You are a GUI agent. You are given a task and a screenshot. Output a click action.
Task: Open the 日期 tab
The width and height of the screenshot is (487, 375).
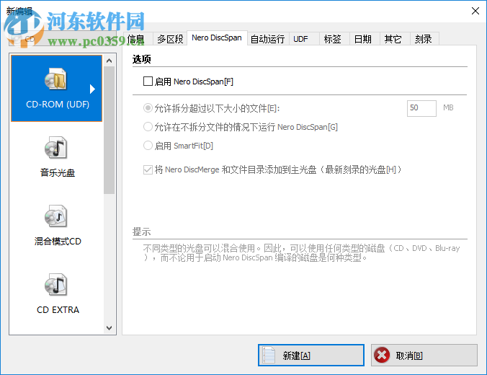[x=365, y=39]
